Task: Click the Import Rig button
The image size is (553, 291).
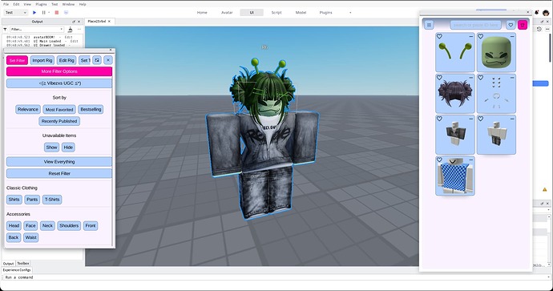Action: (x=42, y=60)
